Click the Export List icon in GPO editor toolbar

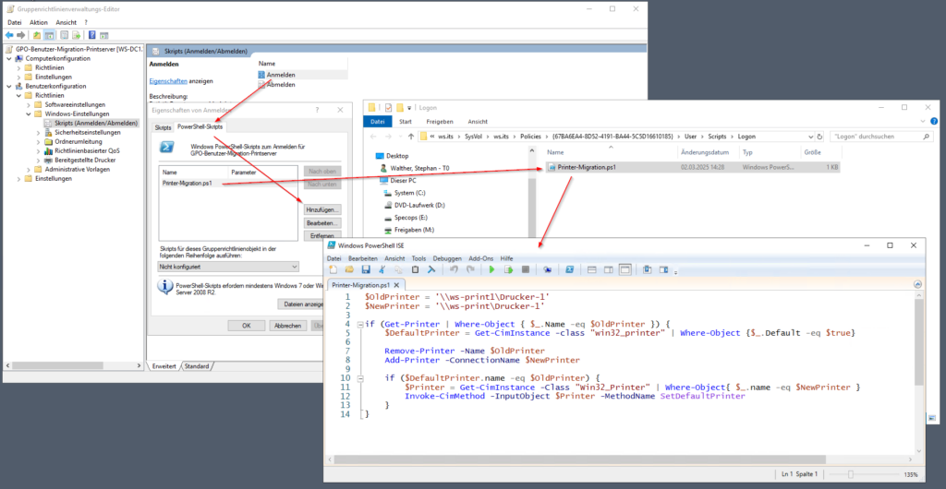pos(76,35)
